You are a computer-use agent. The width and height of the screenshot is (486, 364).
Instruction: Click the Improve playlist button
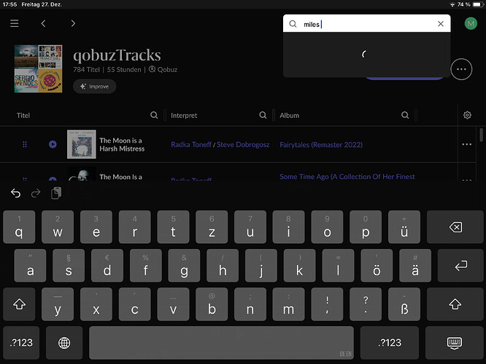pos(95,87)
